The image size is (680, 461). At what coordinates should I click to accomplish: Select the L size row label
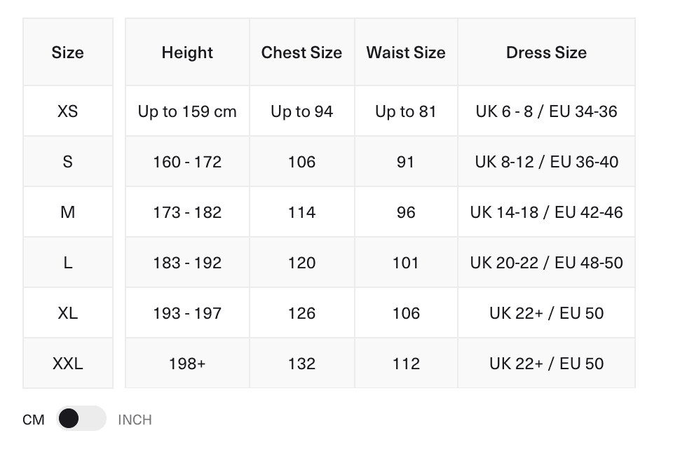(x=67, y=263)
